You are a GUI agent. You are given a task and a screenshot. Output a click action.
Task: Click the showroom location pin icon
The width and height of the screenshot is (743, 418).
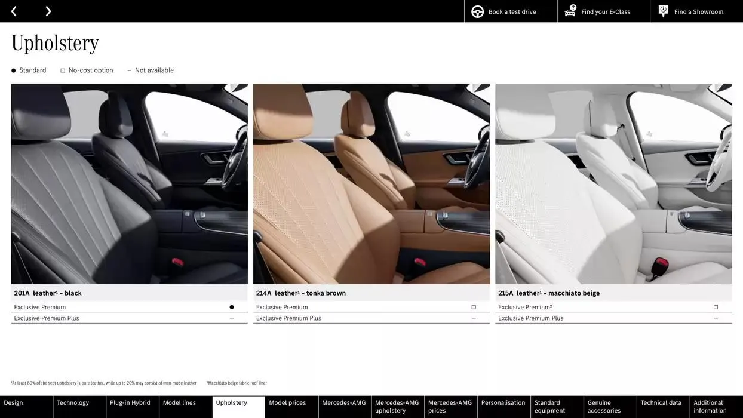(663, 11)
